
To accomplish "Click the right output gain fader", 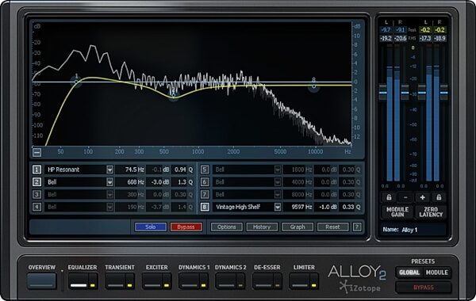I will click(443, 93).
